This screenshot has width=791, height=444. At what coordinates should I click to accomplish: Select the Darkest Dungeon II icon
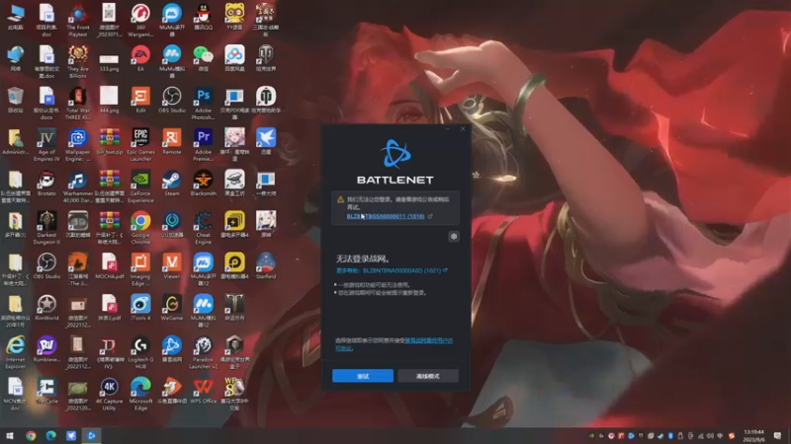click(x=46, y=228)
